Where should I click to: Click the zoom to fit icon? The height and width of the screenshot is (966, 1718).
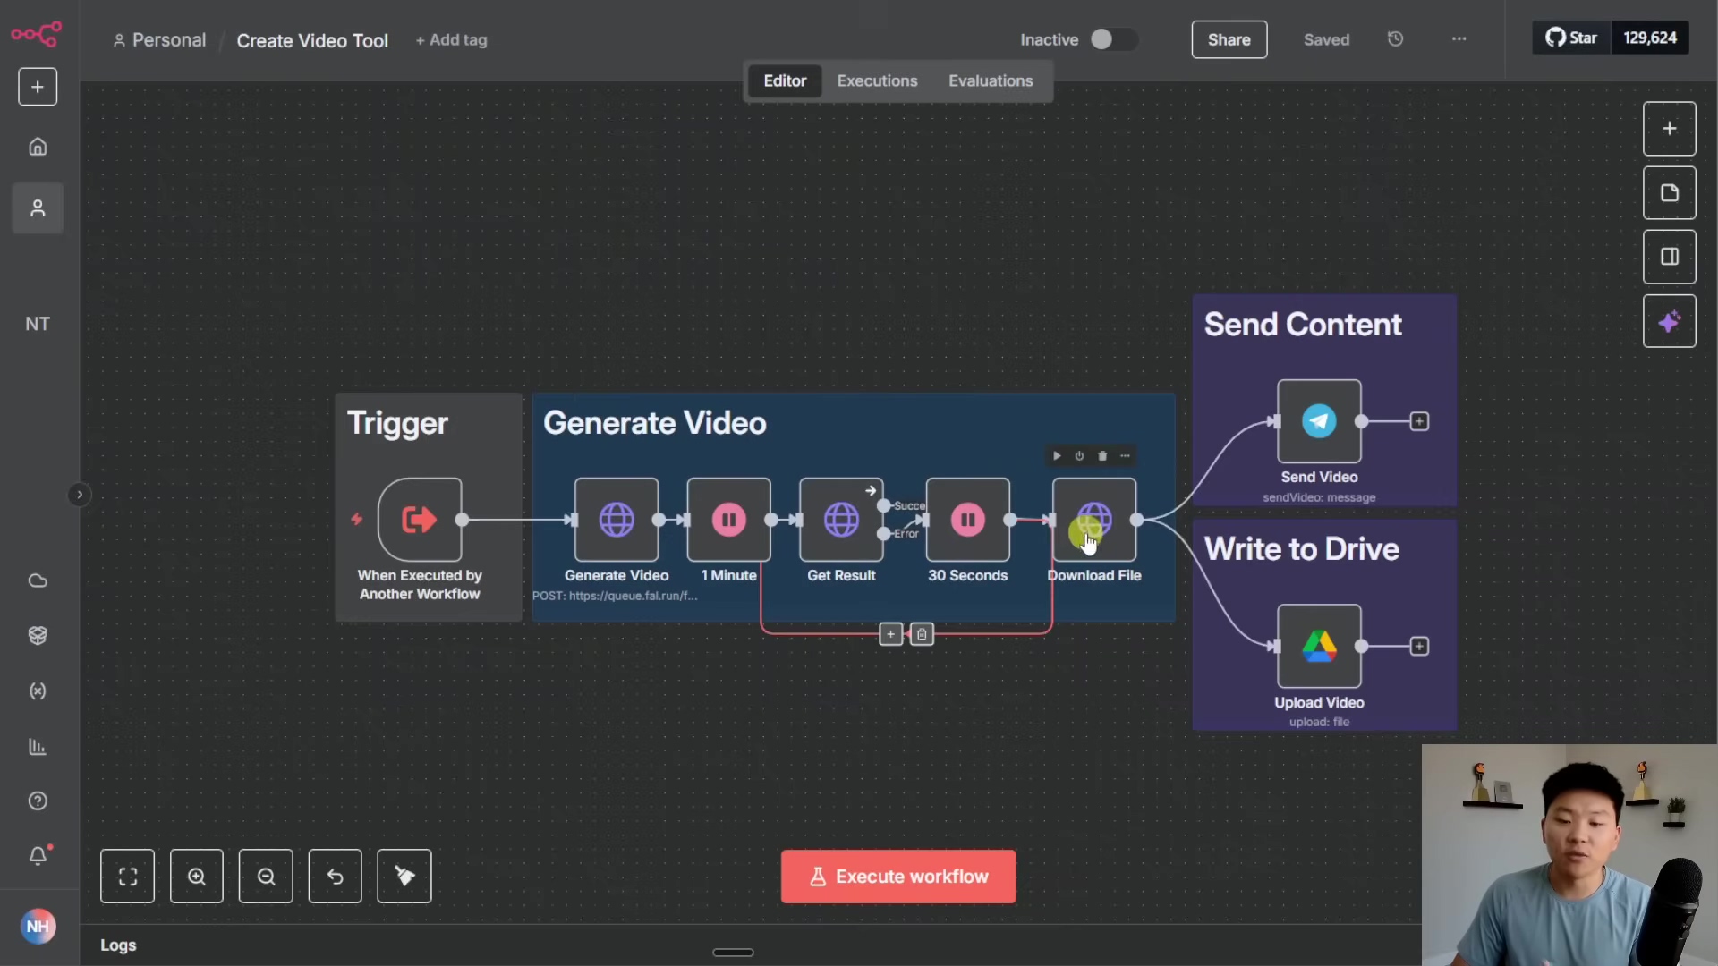point(128,877)
